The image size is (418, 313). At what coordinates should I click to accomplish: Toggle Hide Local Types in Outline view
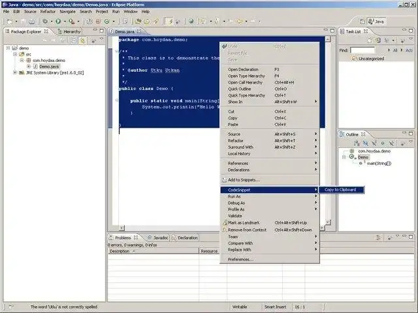[x=391, y=143]
